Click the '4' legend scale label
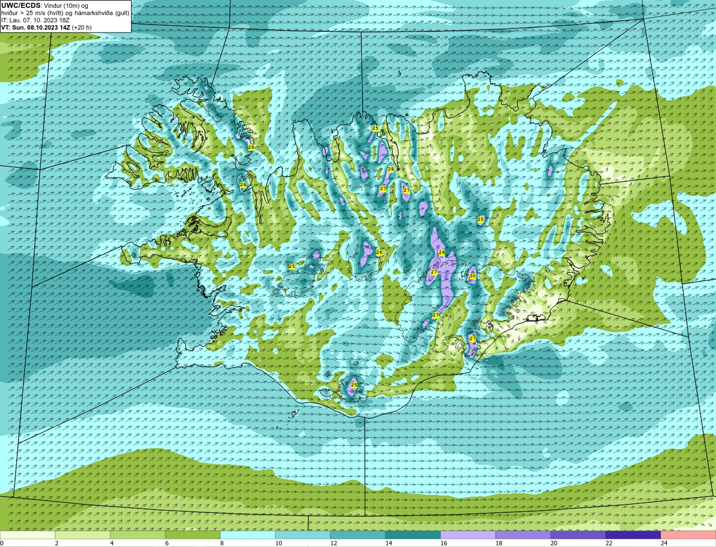Viewport: 716px width, 547px height. [112, 543]
